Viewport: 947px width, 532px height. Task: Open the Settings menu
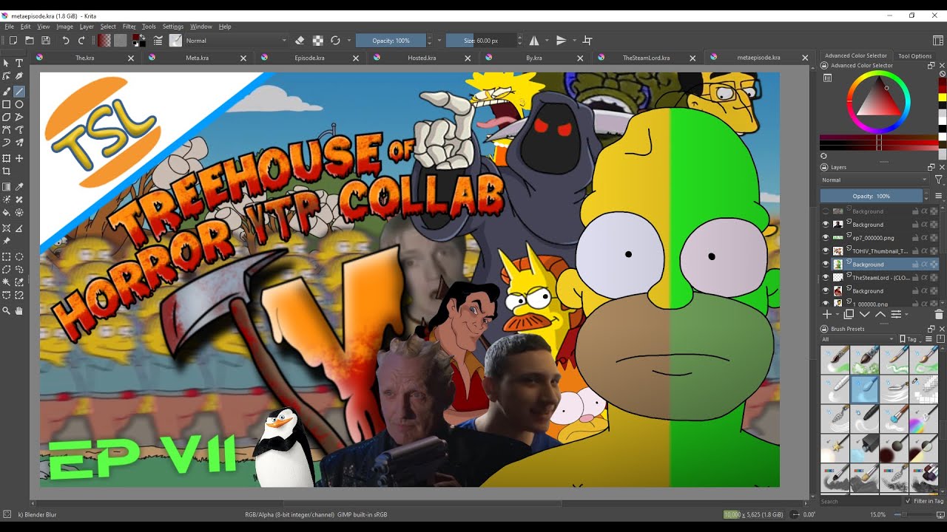[x=173, y=27]
